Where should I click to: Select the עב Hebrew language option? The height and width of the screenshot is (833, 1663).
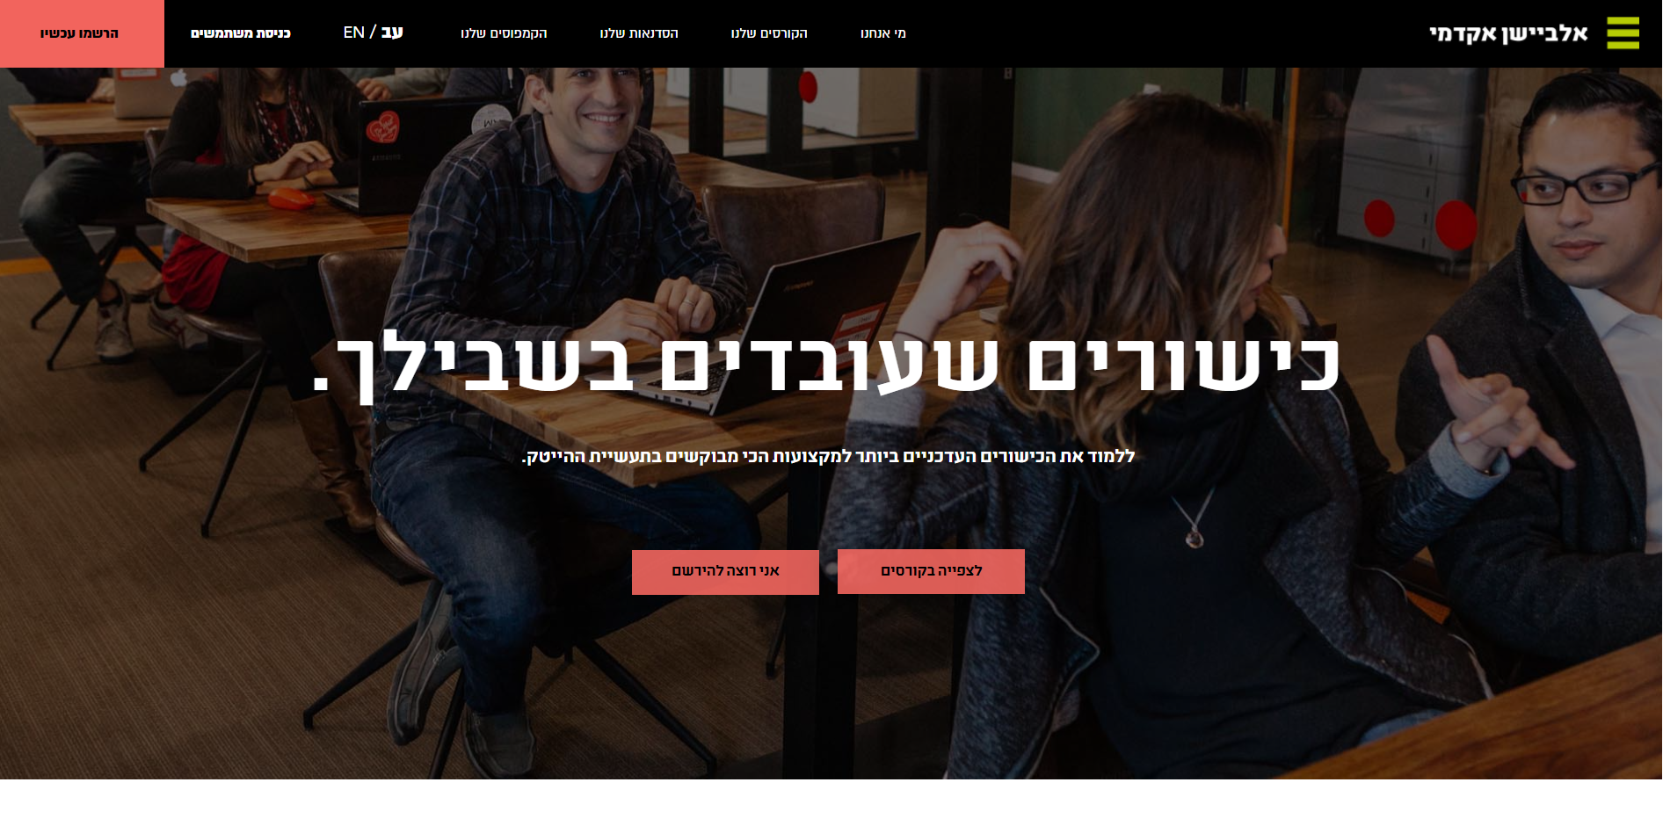point(392,33)
